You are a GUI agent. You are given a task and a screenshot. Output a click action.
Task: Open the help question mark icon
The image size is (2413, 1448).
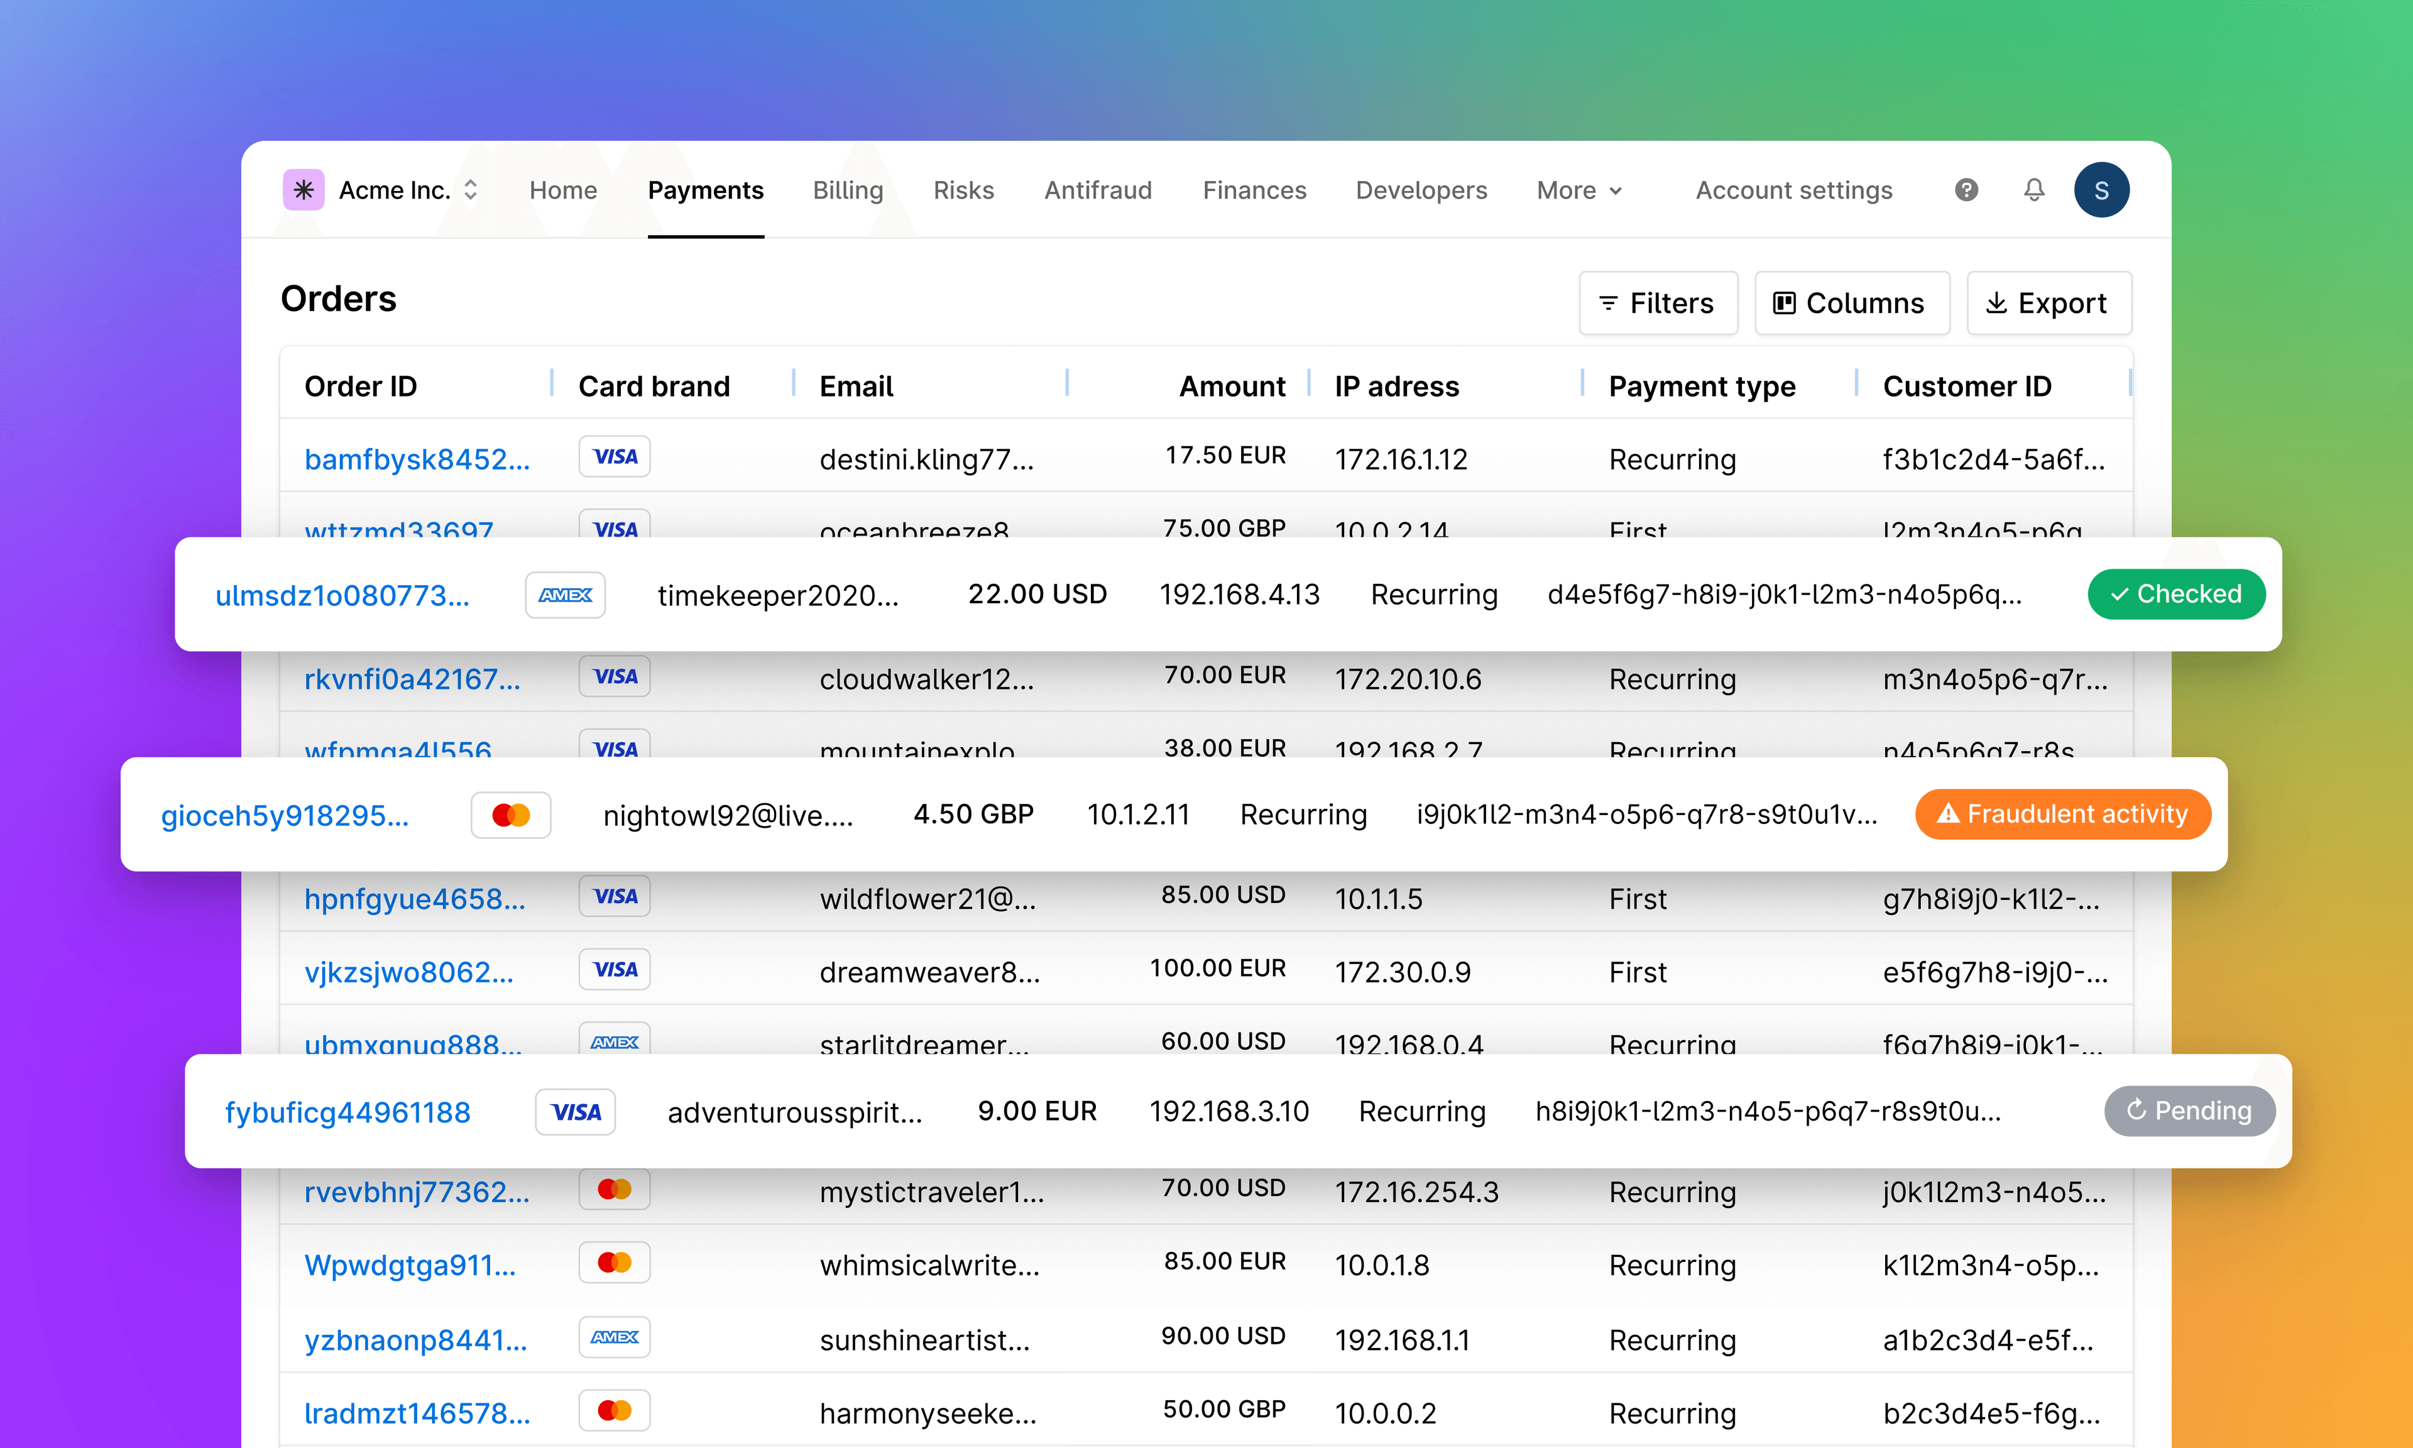[1966, 190]
